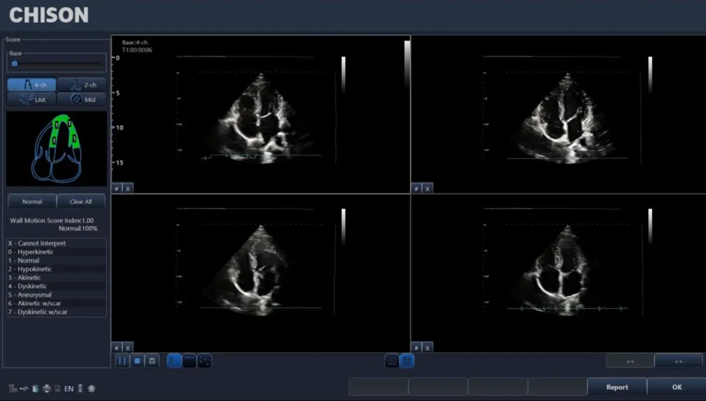This screenshot has width=706, height=401.
Task: Select '6 - Akinetic w/scar' score
Action: coord(56,303)
